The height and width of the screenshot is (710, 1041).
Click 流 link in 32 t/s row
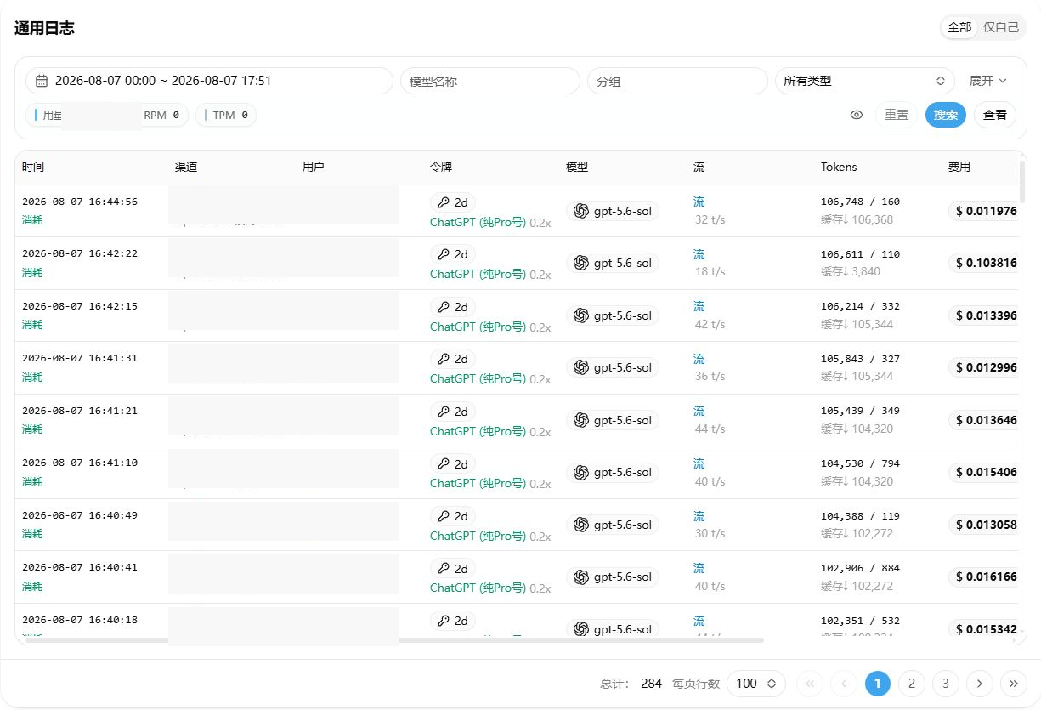point(699,202)
